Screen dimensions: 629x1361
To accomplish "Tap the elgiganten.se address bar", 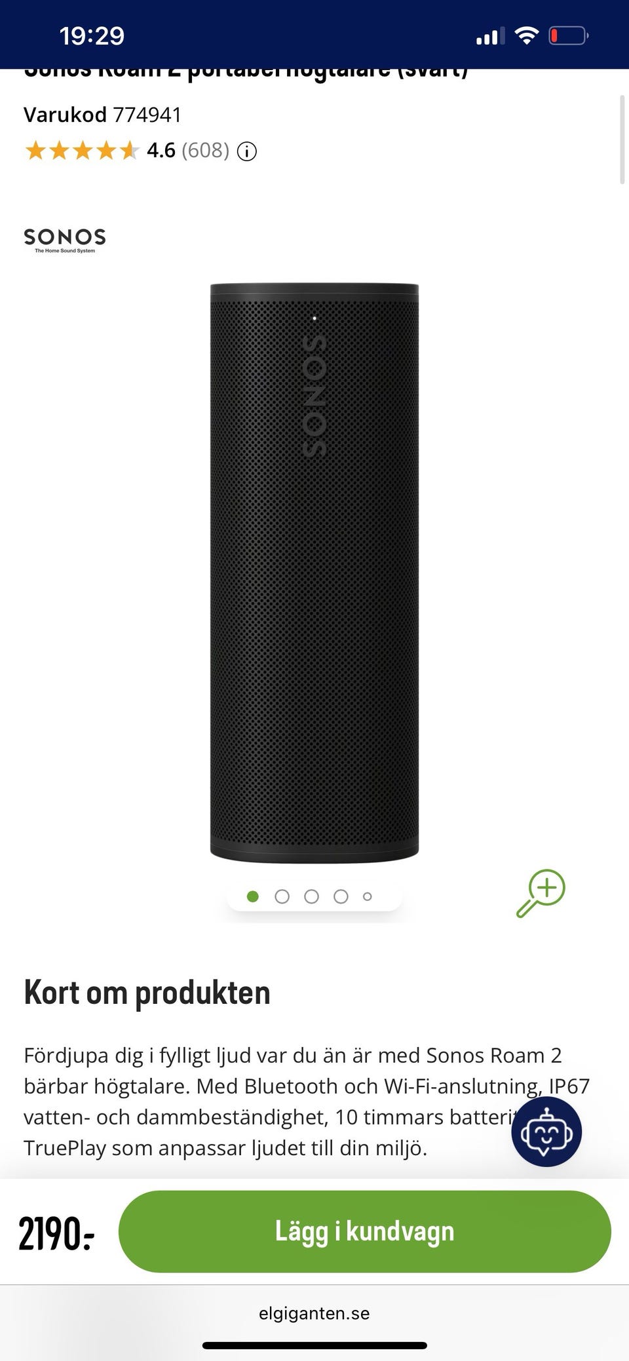I will click(314, 1313).
